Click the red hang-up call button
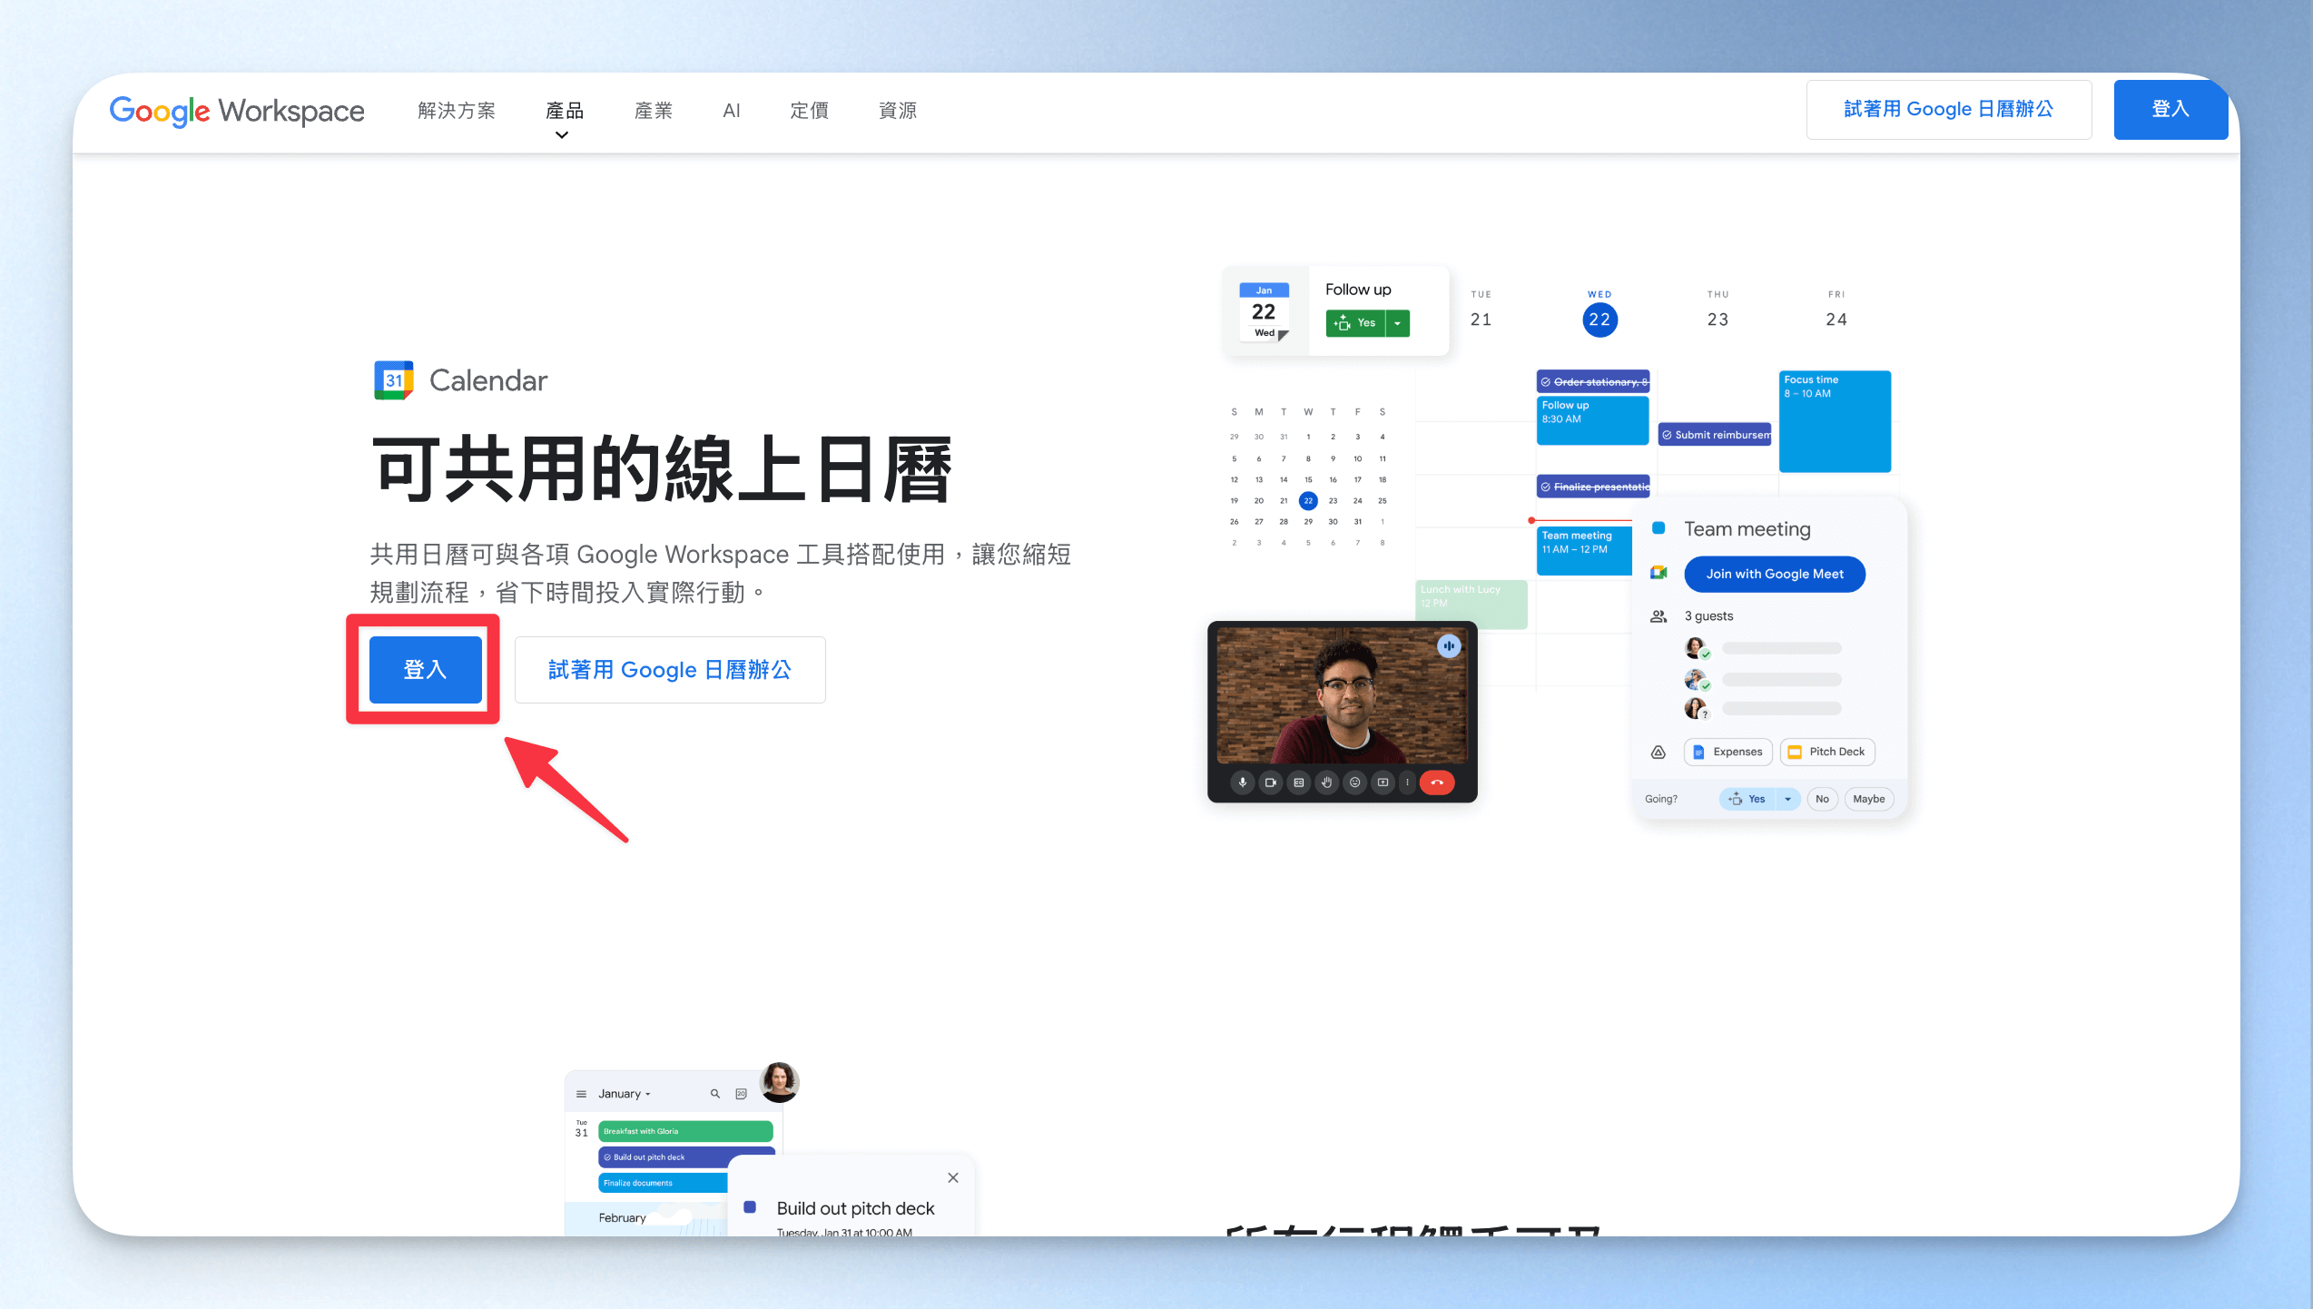The image size is (2313, 1309). tap(1437, 782)
